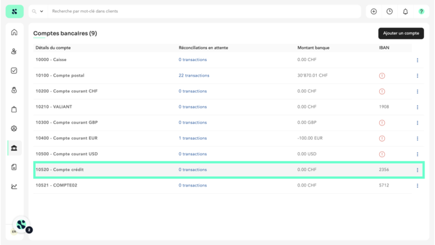Open the reports chart sidebar icon
The height and width of the screenshot is (245, 435).
pyautogui.click(x=14, y=187)
